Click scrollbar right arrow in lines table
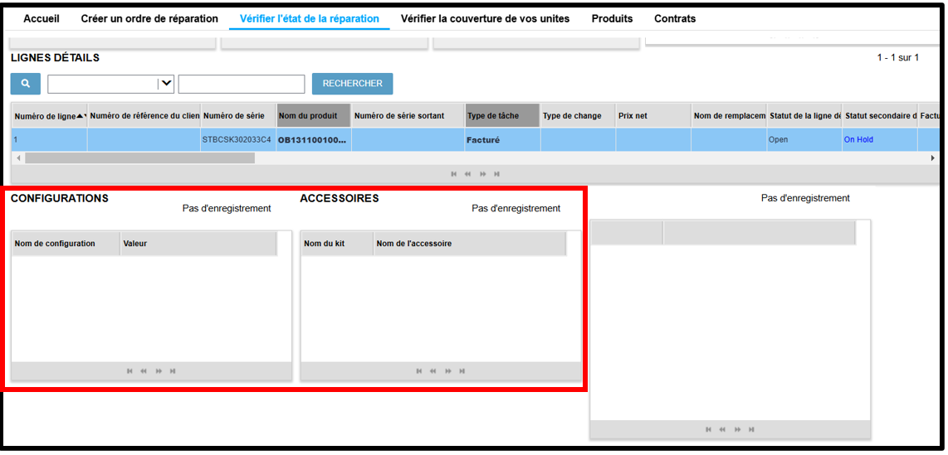 point(933,157)
